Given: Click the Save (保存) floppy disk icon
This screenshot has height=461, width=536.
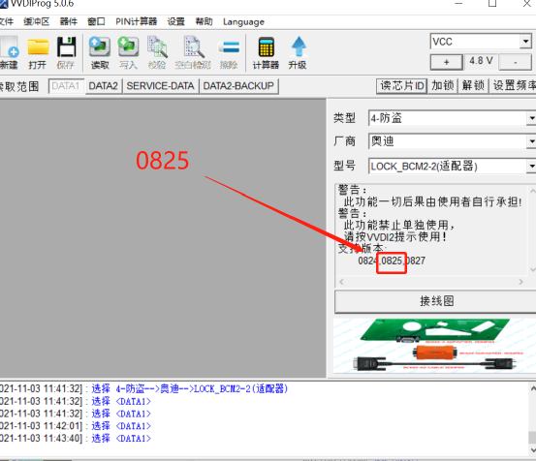Looking at the screenshot, I should [x=66, y=52].
